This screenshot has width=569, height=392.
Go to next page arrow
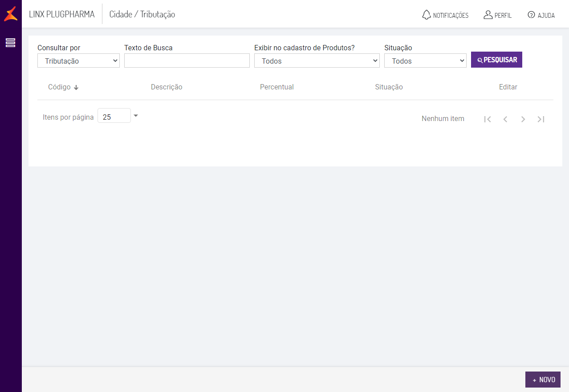523,119
